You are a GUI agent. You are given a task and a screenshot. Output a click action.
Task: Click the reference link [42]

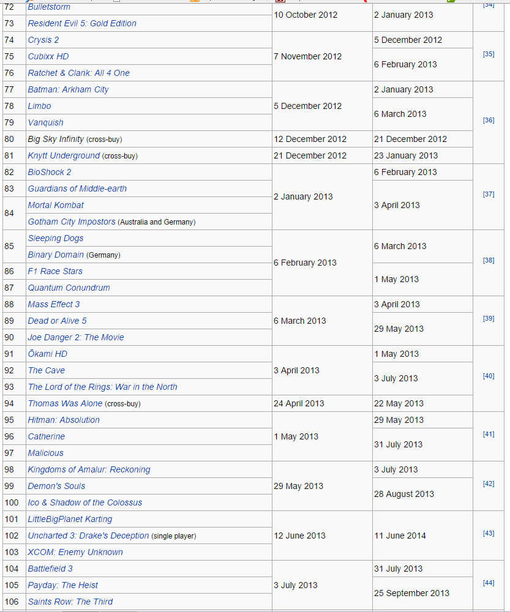489,483
